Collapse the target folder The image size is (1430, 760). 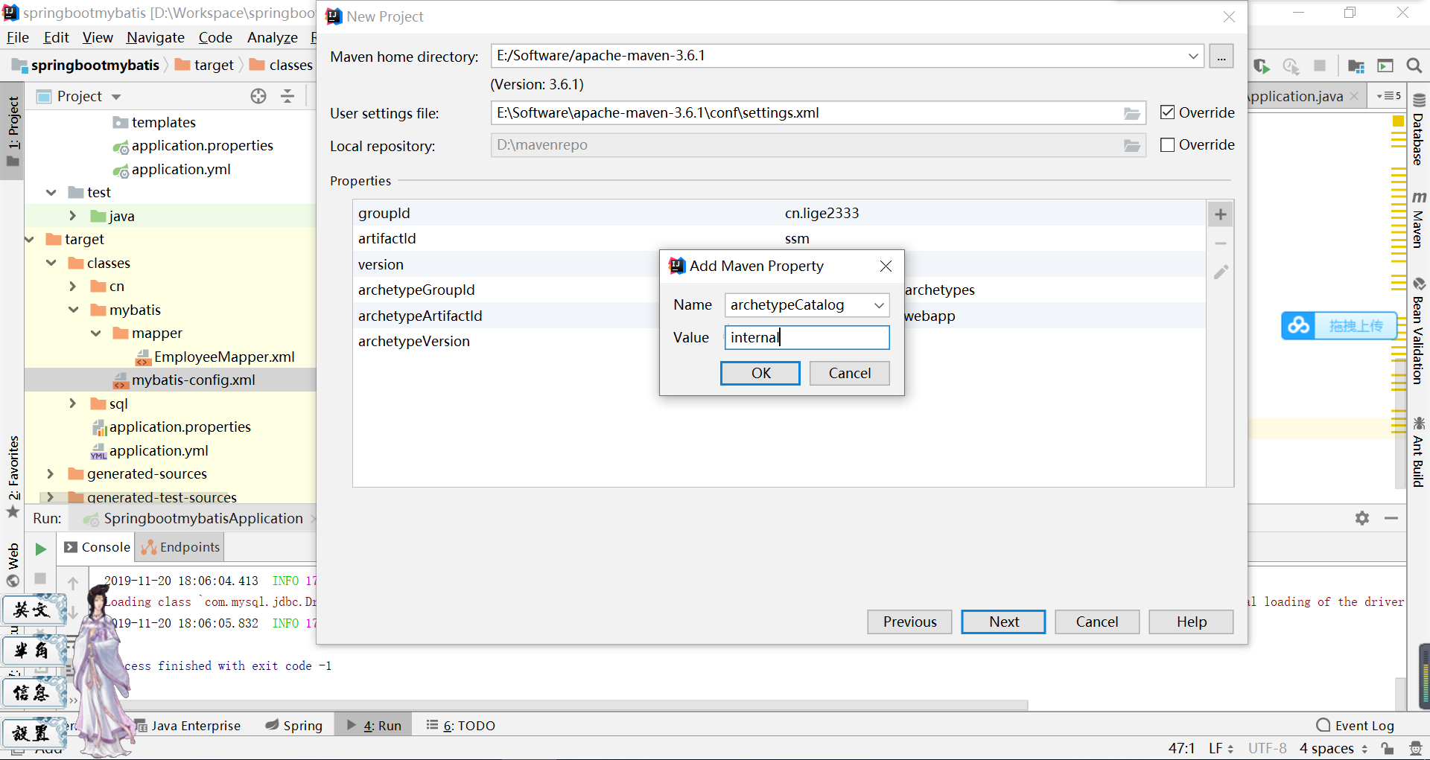click(30, 240)
